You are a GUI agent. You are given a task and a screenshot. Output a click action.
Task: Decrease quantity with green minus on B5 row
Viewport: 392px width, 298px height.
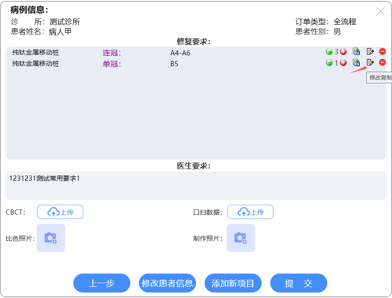point(329,62)
